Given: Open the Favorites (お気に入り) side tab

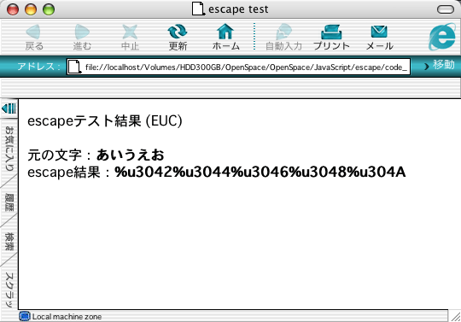Looking at the screenshot, I should [x=9, y=149].
